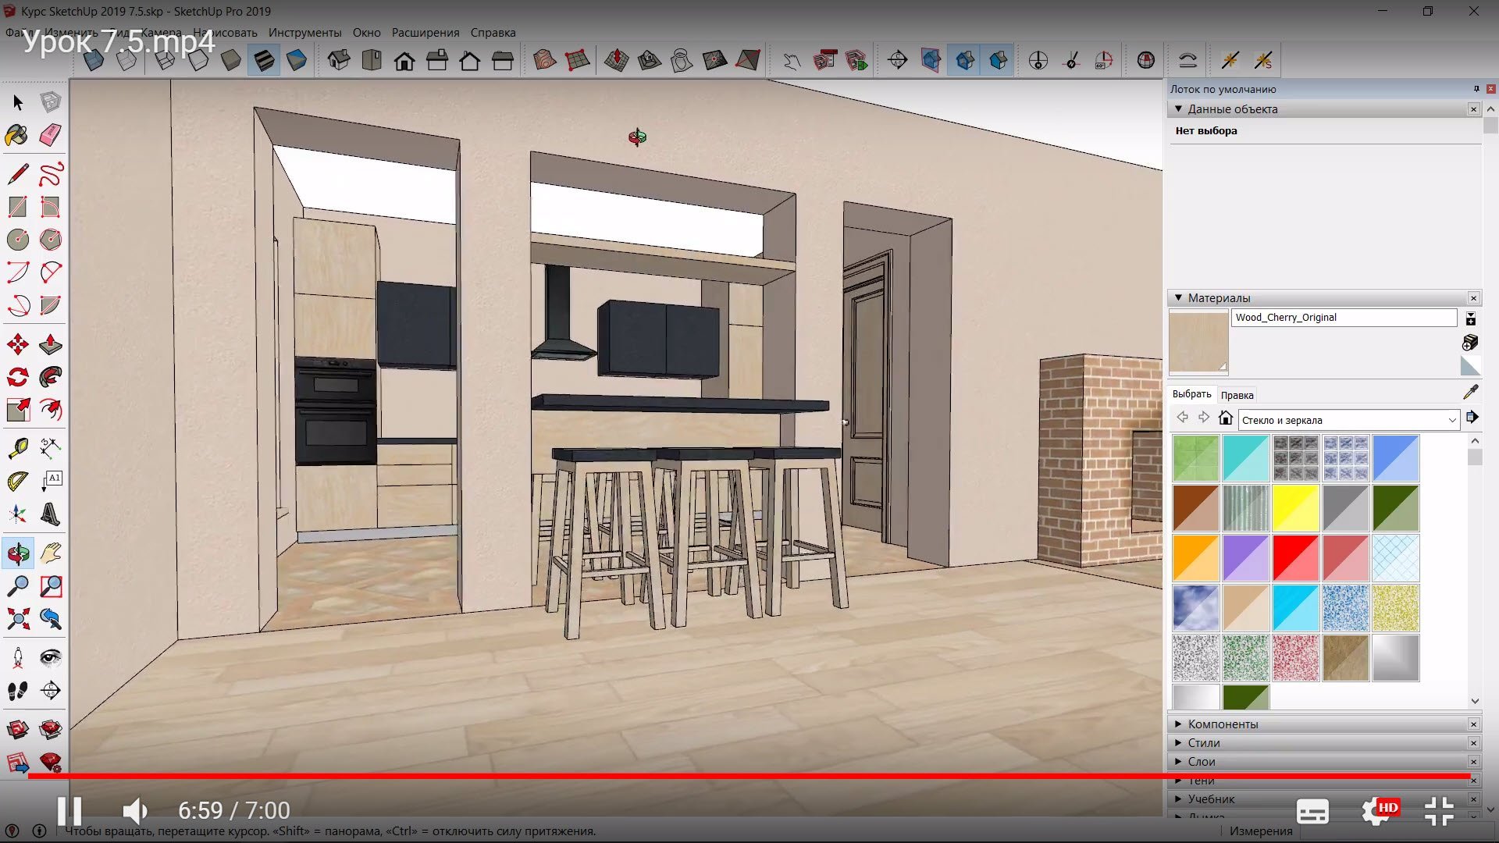Switch to the Правка tab
This screenshot has height=843, width=1499.
click(x=1237, y=395)
